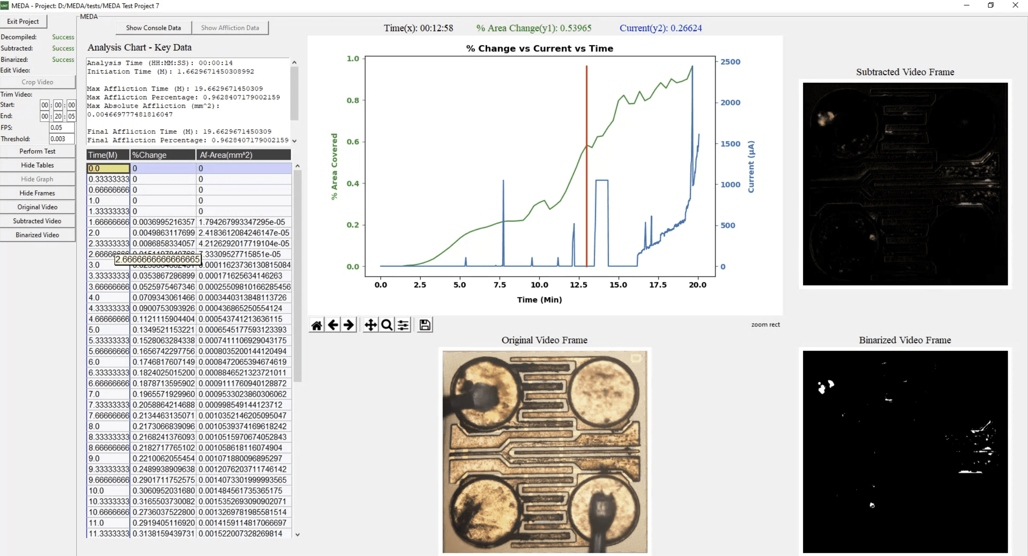Image resolution: width=1028 pixels, height=556 pixels.
Task: Activate the Zoom magnifier tool
Action: click(387, 325)
